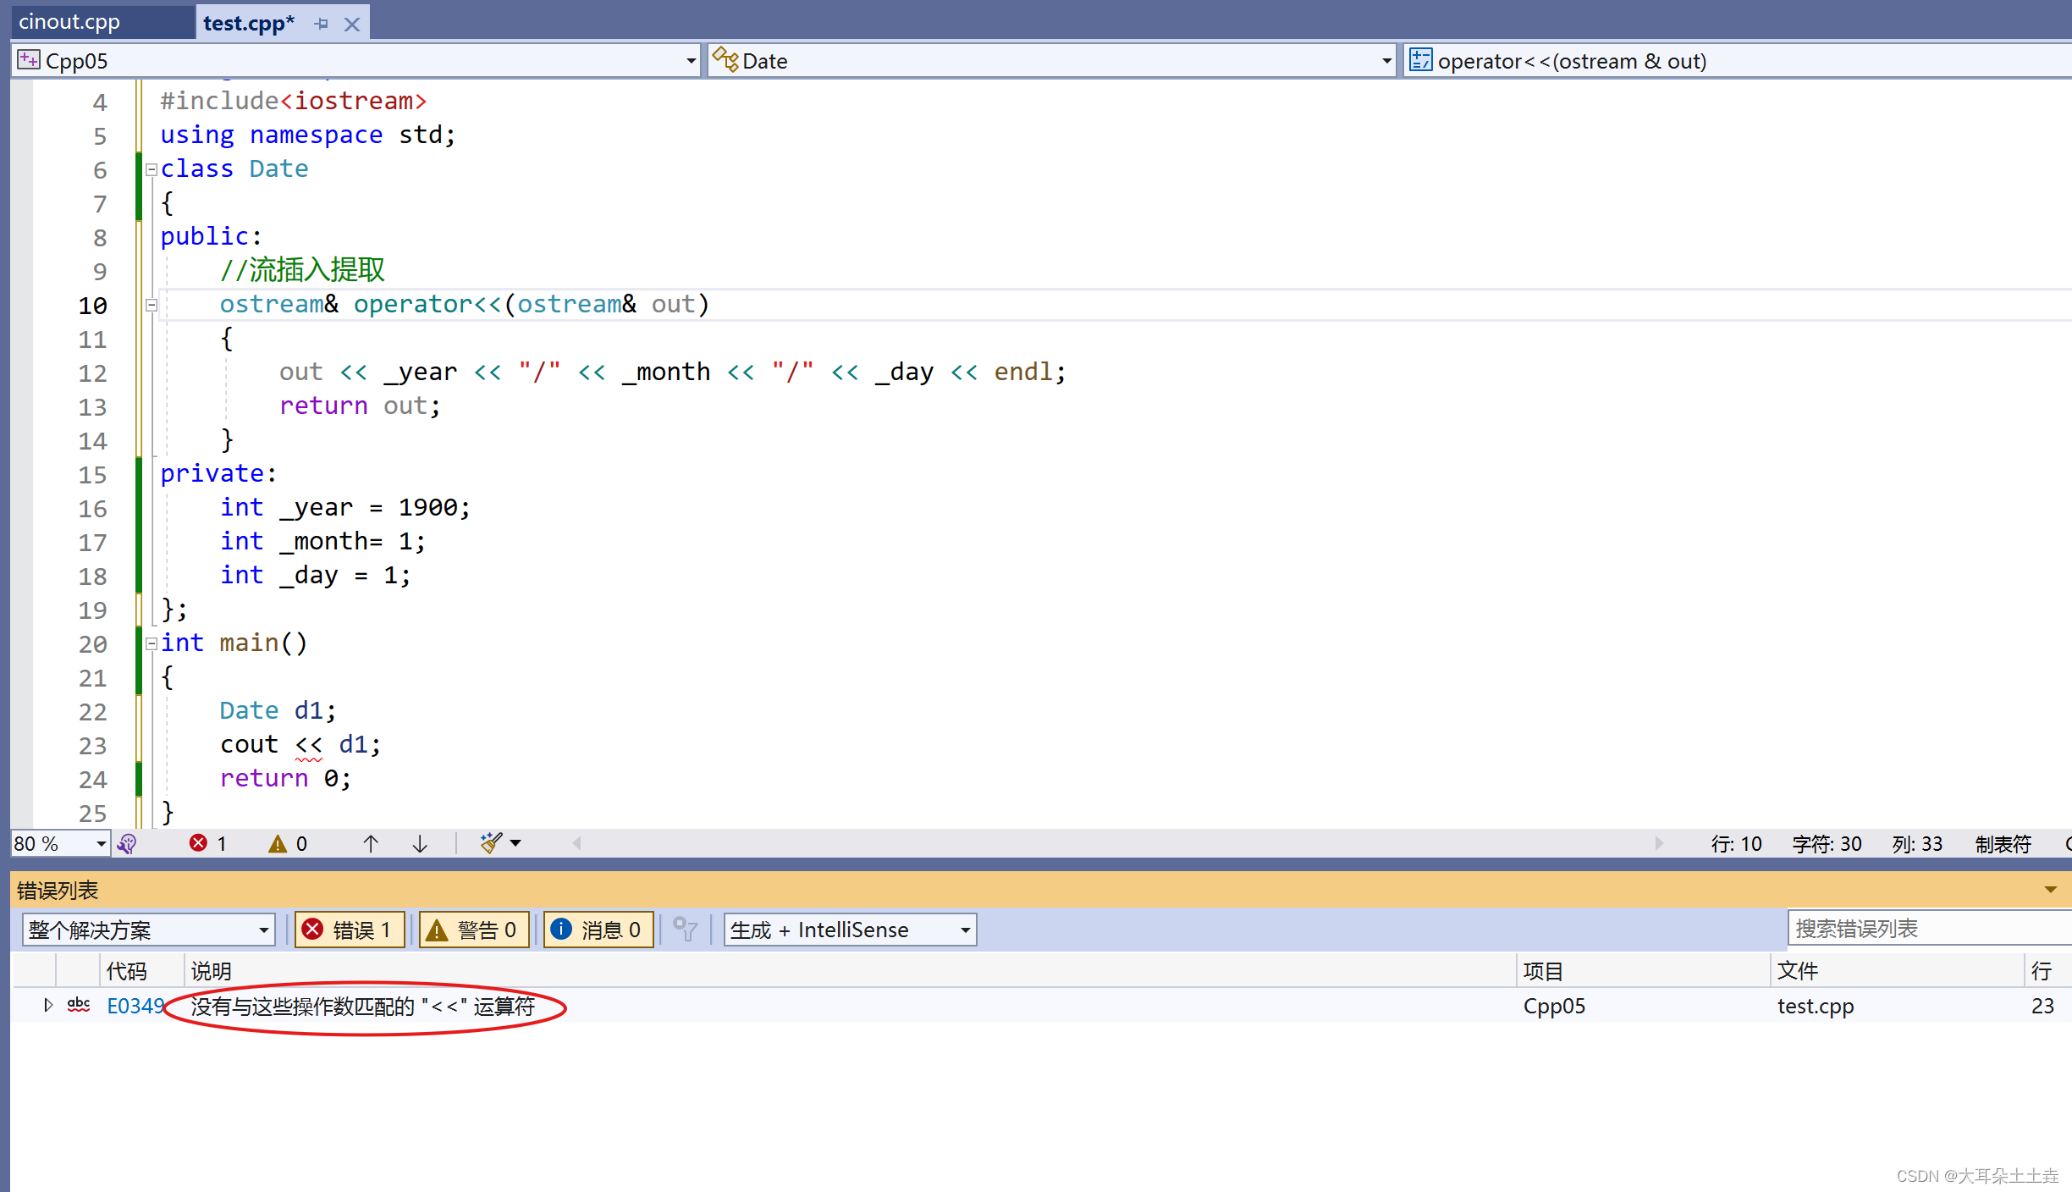The height and width of the screenshot is (1192, 2072).
Task: Go to previous issue up arrow
Action: click(x=370, y=843)
